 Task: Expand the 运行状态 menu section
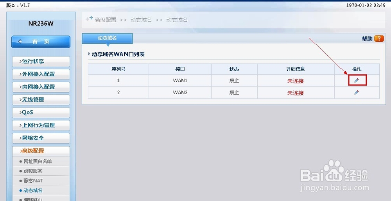(x=41, y=62)
